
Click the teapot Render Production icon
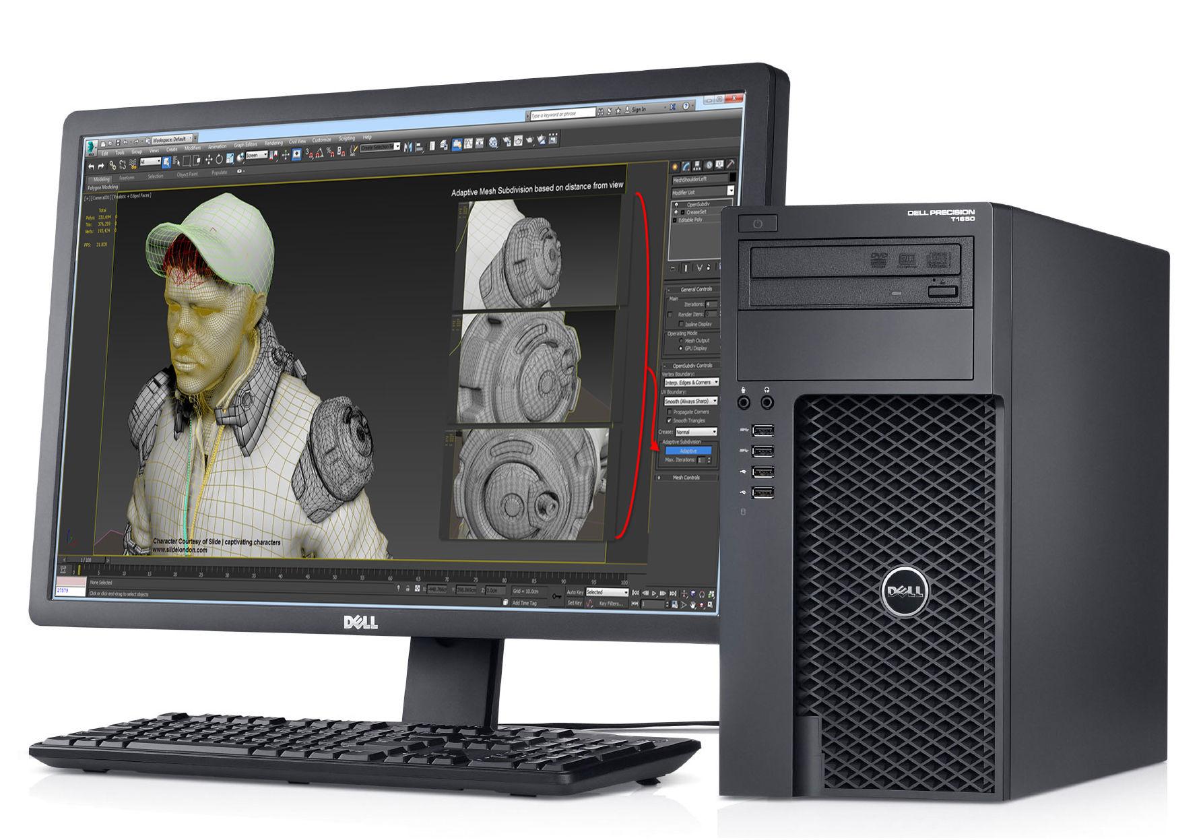(529, 140)
